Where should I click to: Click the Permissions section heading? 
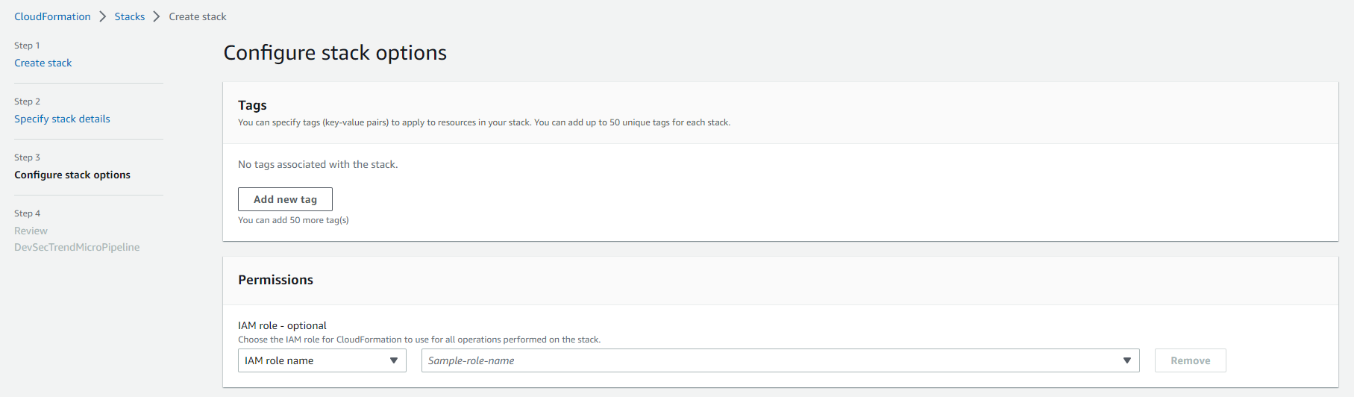(275, 280)
